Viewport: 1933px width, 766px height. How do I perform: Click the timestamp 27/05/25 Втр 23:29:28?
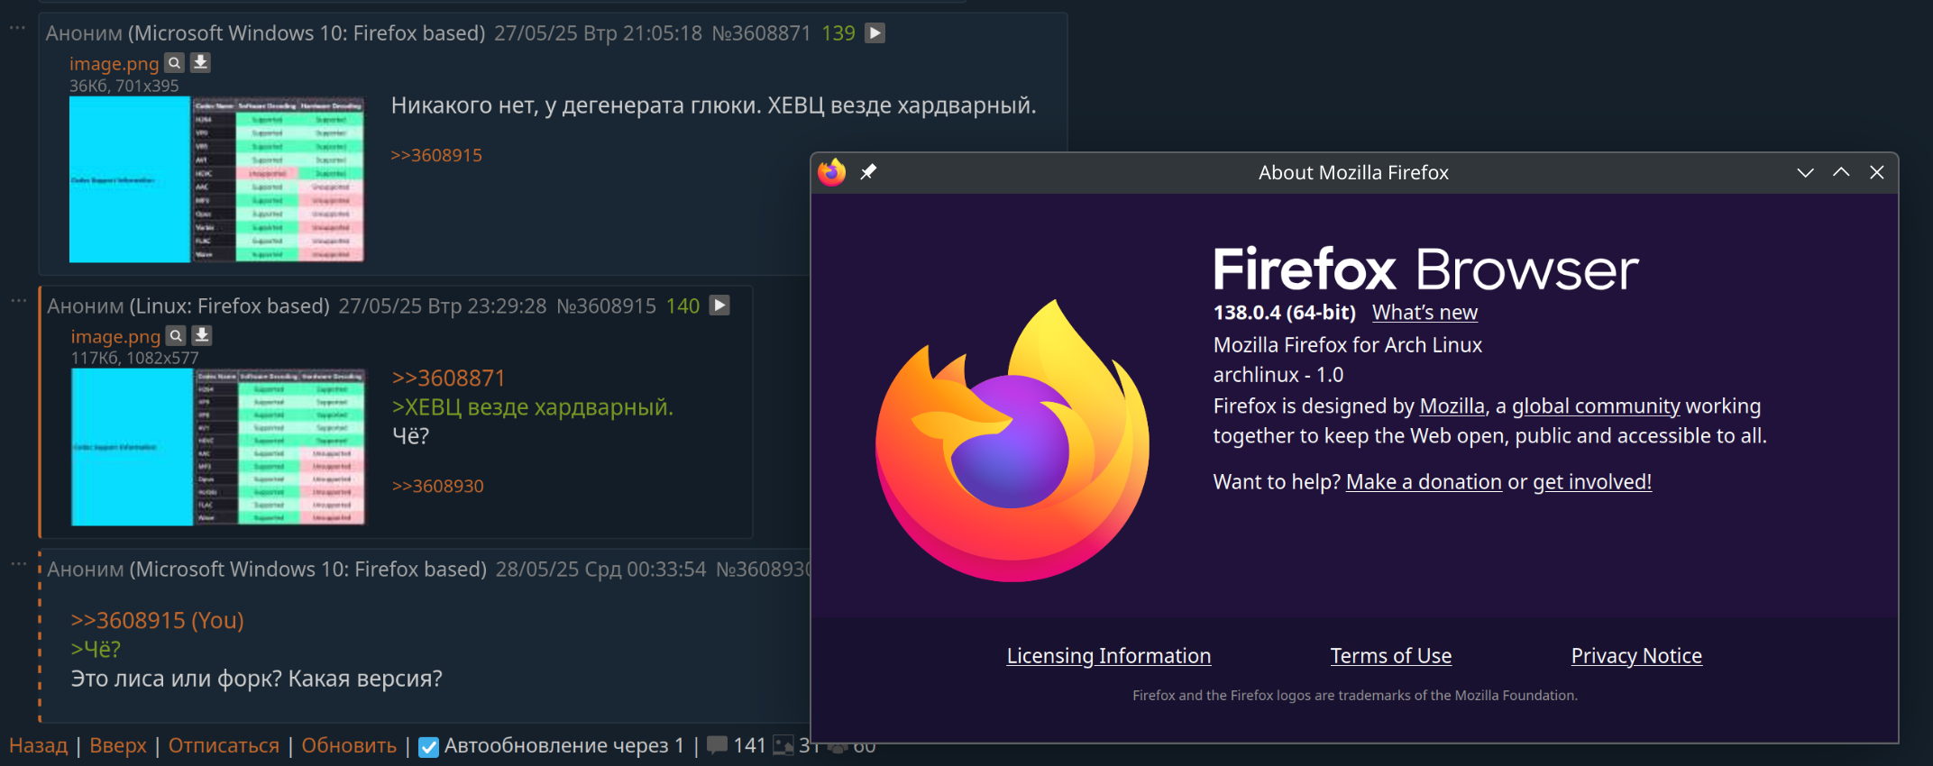[x=443, y=306]
